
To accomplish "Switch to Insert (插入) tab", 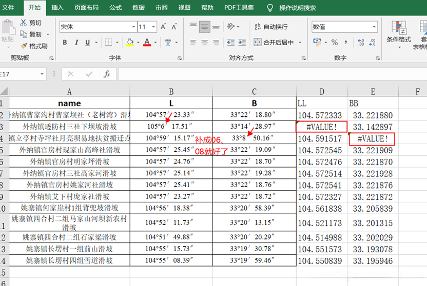I will click(x=57, y=8).
